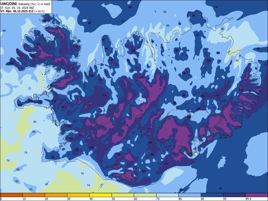Click the '95' tick label in the legend
This screenshot has width=268, height=201.
(225, 199)
